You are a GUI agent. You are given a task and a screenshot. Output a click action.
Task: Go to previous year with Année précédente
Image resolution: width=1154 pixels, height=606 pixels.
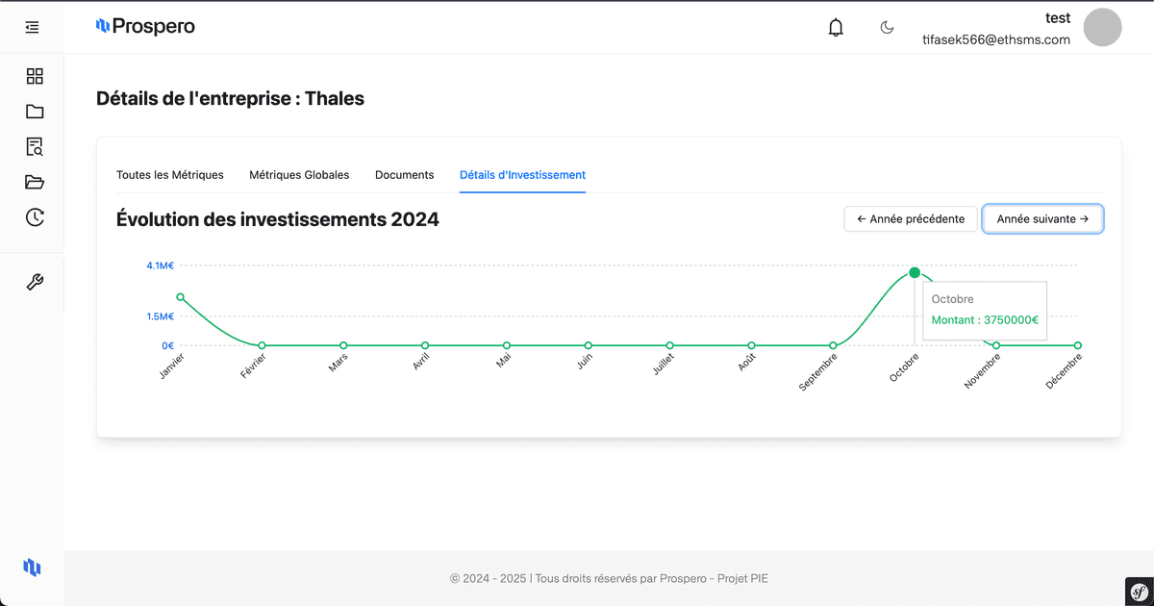[x=911, y=219]
